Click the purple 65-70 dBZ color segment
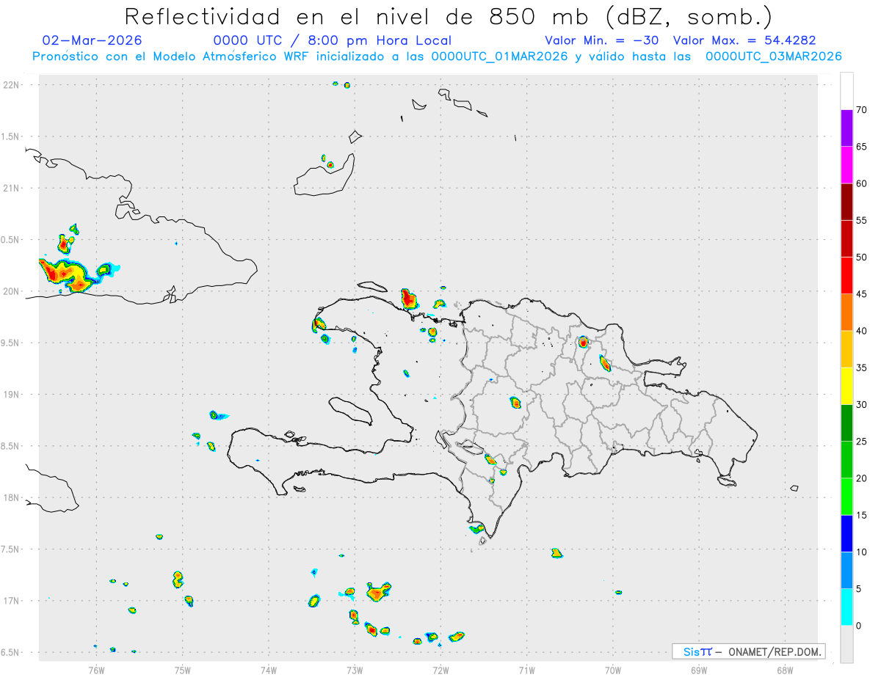The height and width of the screenshot is (680, 881). click(846, 128)
